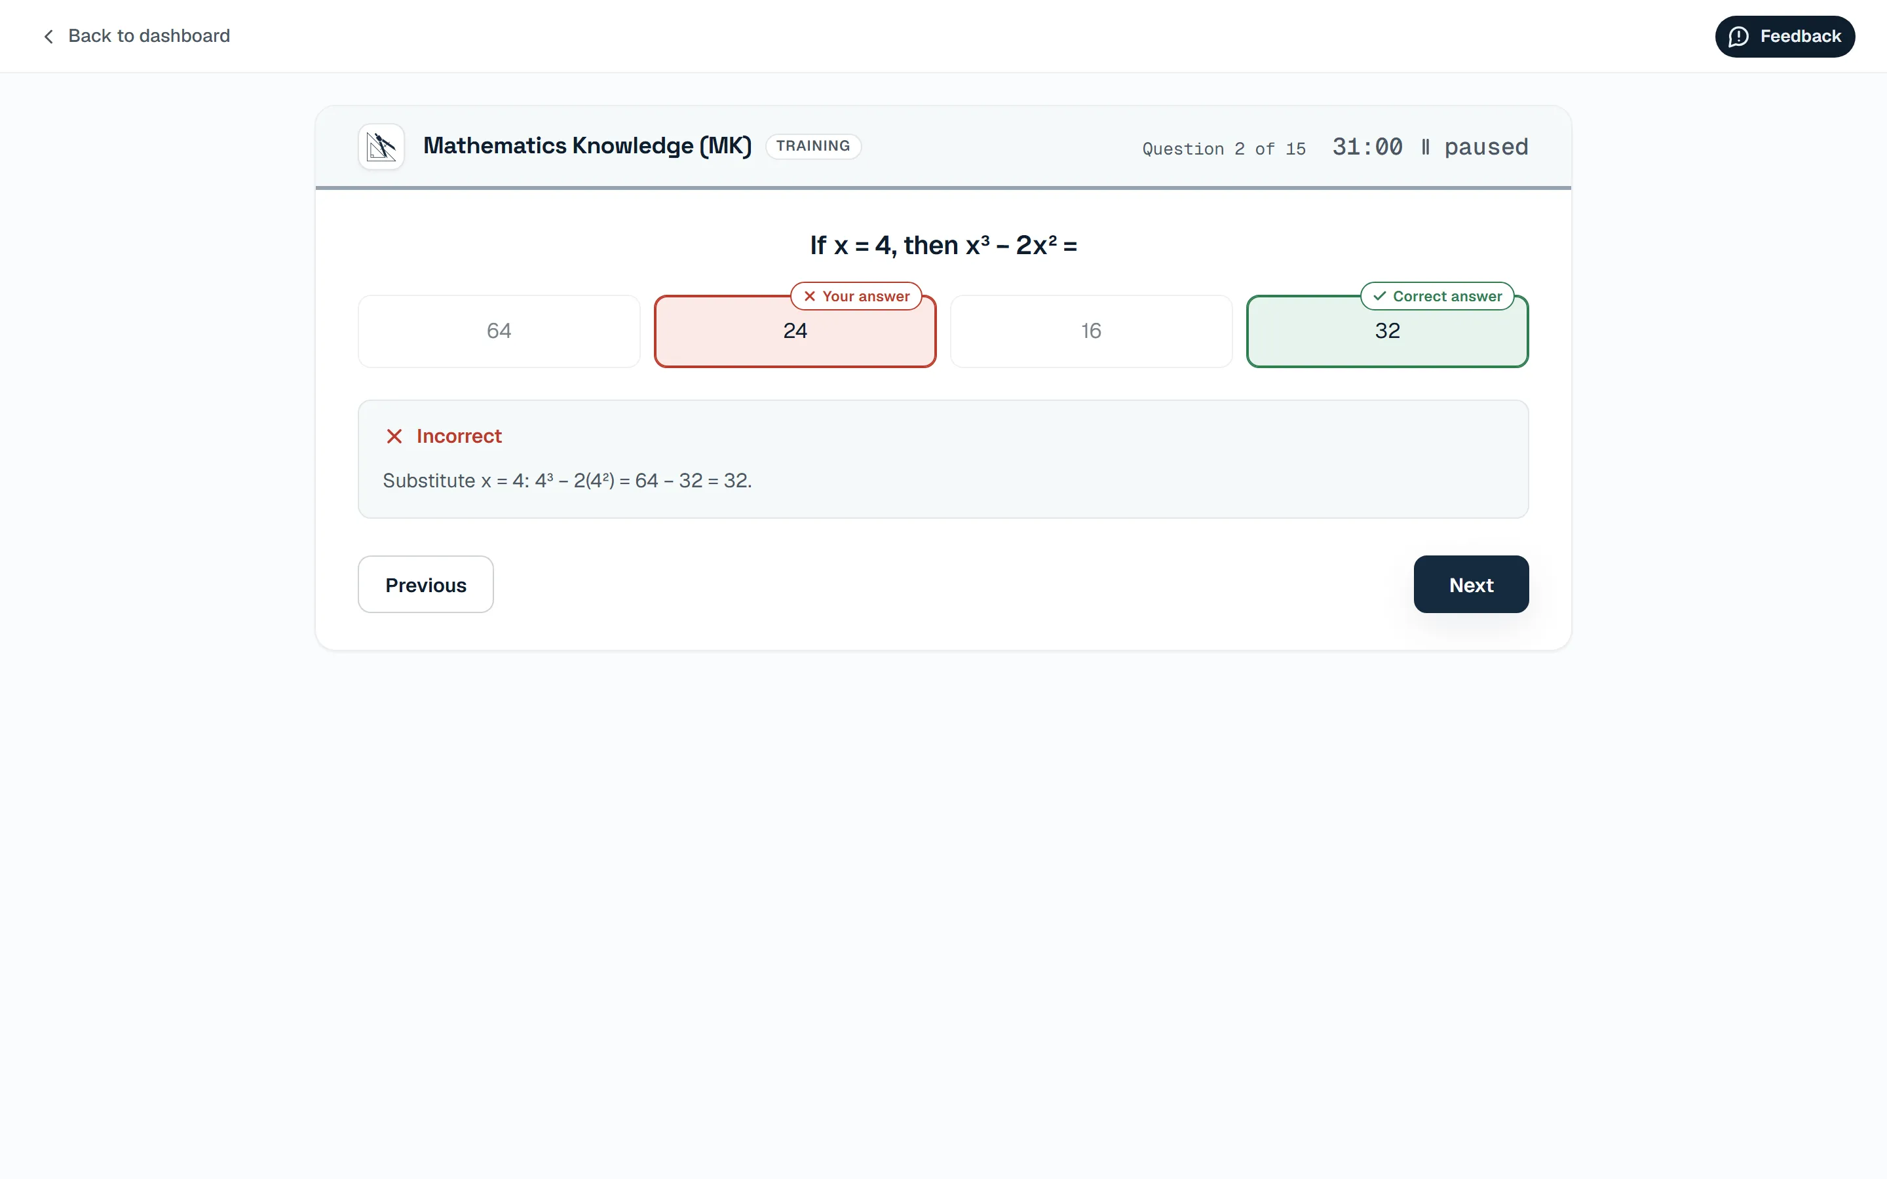Click the Your answer badge

(856, 296)
